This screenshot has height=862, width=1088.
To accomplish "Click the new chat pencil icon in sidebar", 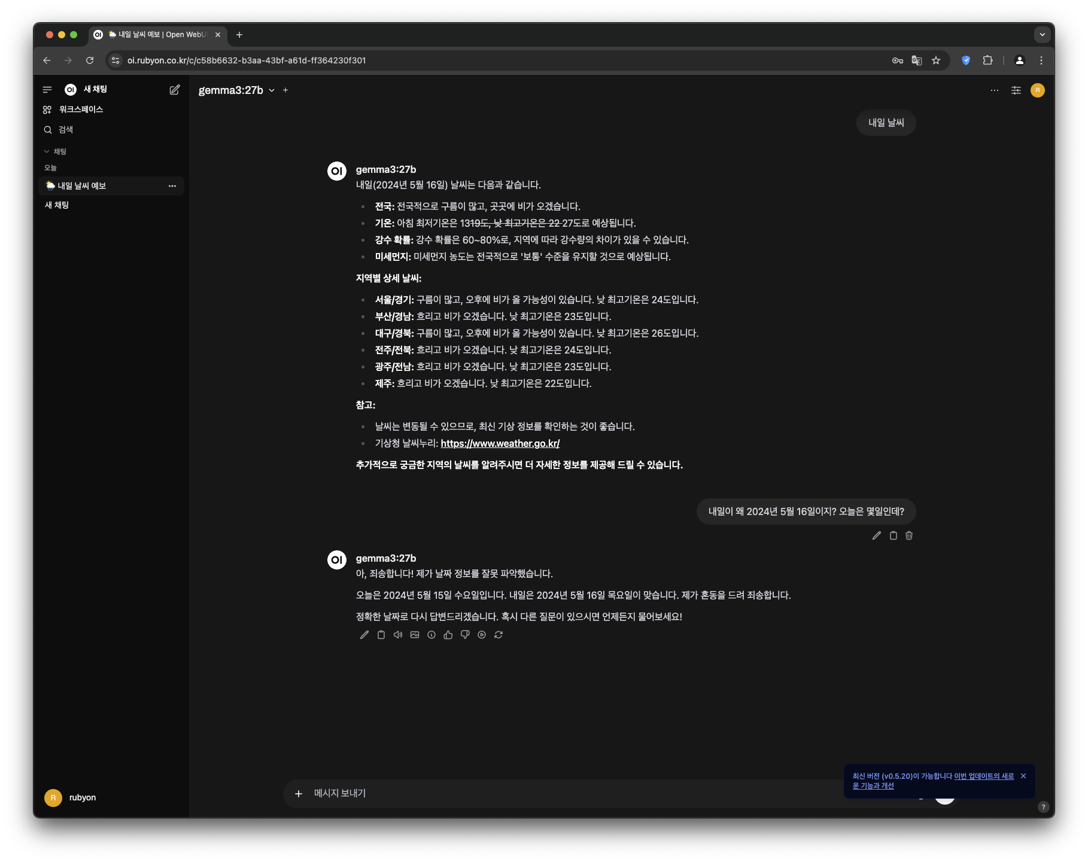I will (x=174, y=90).
